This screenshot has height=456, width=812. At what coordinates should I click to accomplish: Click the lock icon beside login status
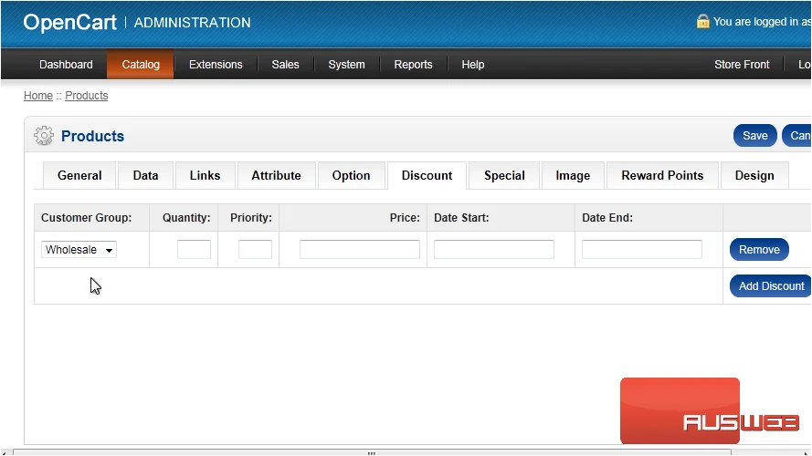(x=702, y=21)
